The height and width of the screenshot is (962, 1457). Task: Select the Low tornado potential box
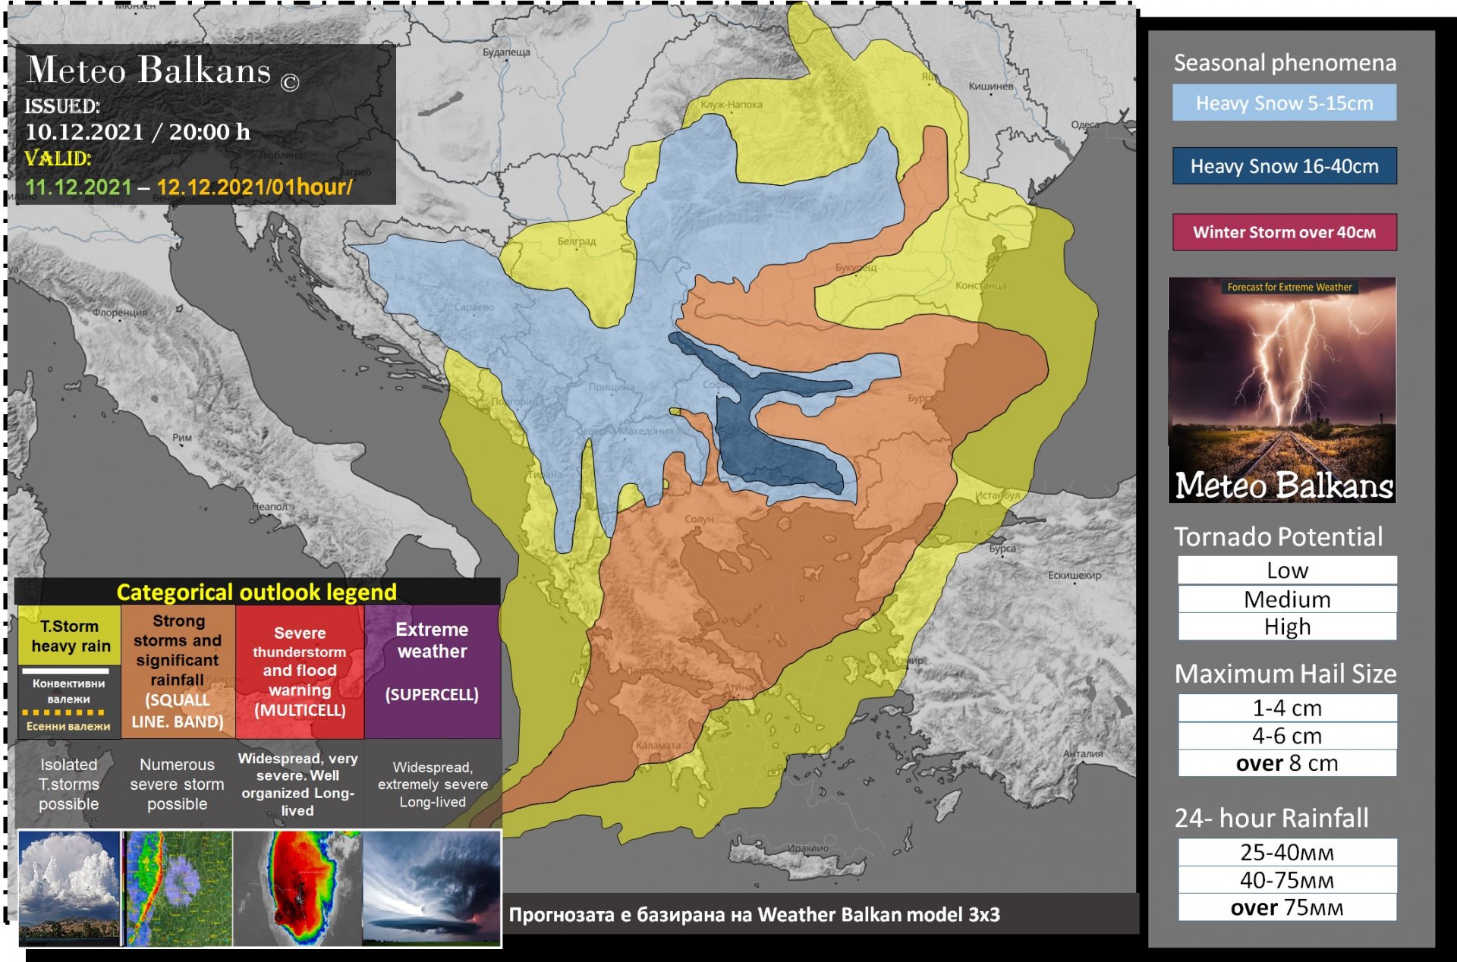[1287, 570]
